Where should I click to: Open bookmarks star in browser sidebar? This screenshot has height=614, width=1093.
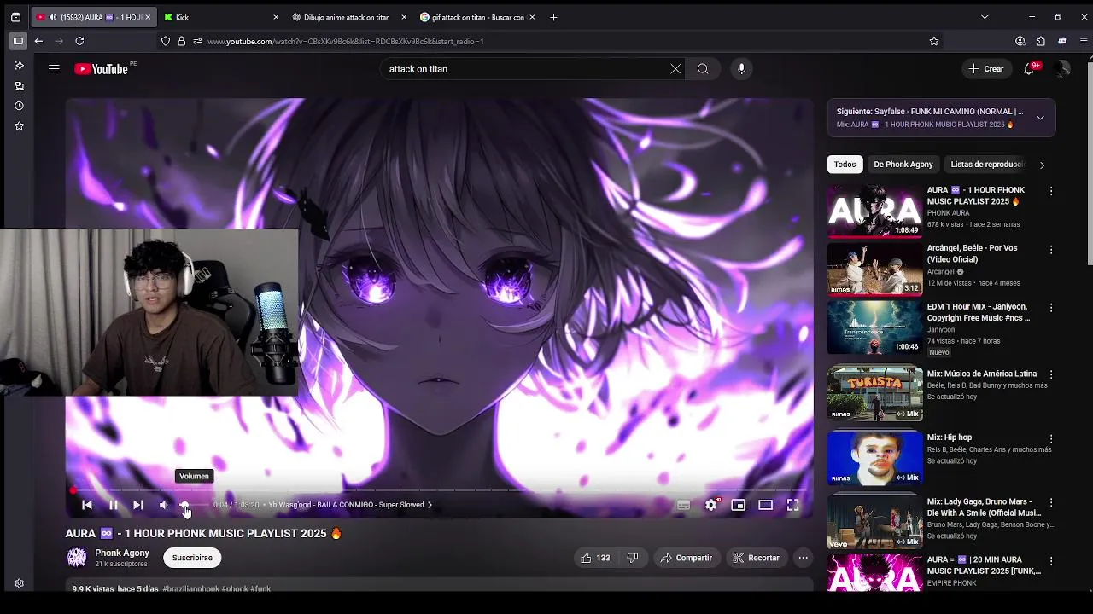click(x=19, y=126)
